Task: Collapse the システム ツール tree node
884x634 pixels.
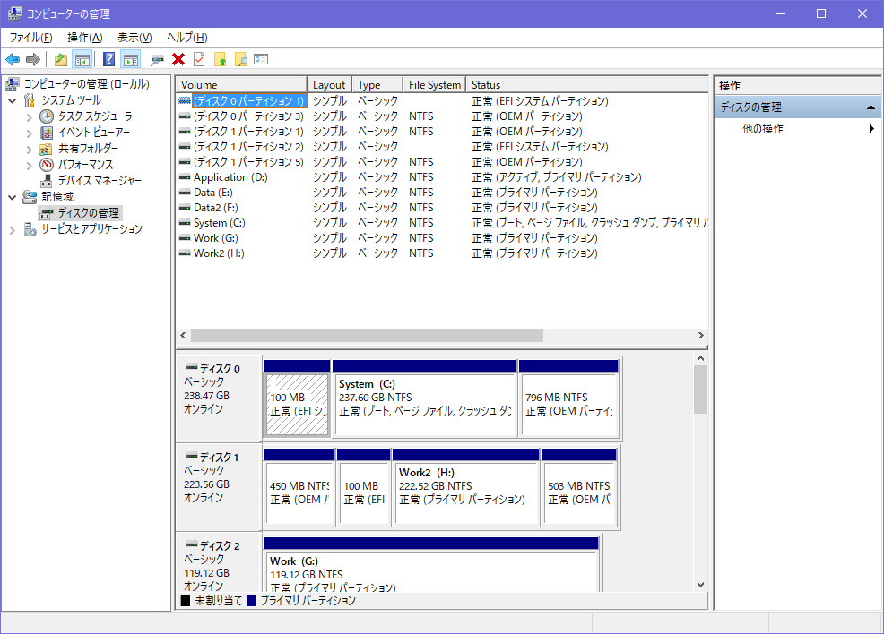Action: [13, 100]
